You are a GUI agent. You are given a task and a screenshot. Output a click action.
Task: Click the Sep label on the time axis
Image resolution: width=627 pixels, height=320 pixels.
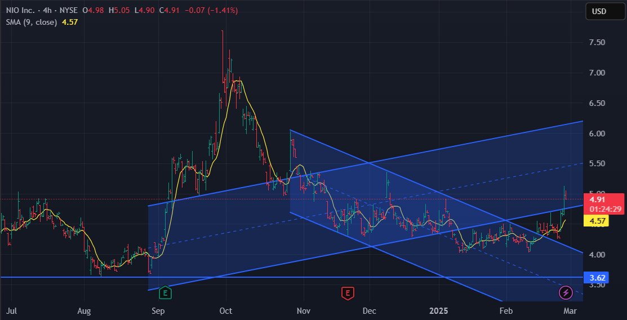coord(158,310)
